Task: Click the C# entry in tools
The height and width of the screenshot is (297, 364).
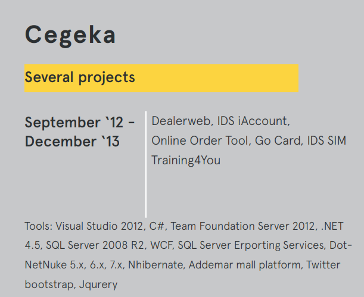Action: [x=157, y=227]
